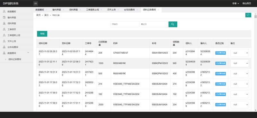Close the 文件上传 tab
This screenshot has width=257, height=118.
point(118,10)
